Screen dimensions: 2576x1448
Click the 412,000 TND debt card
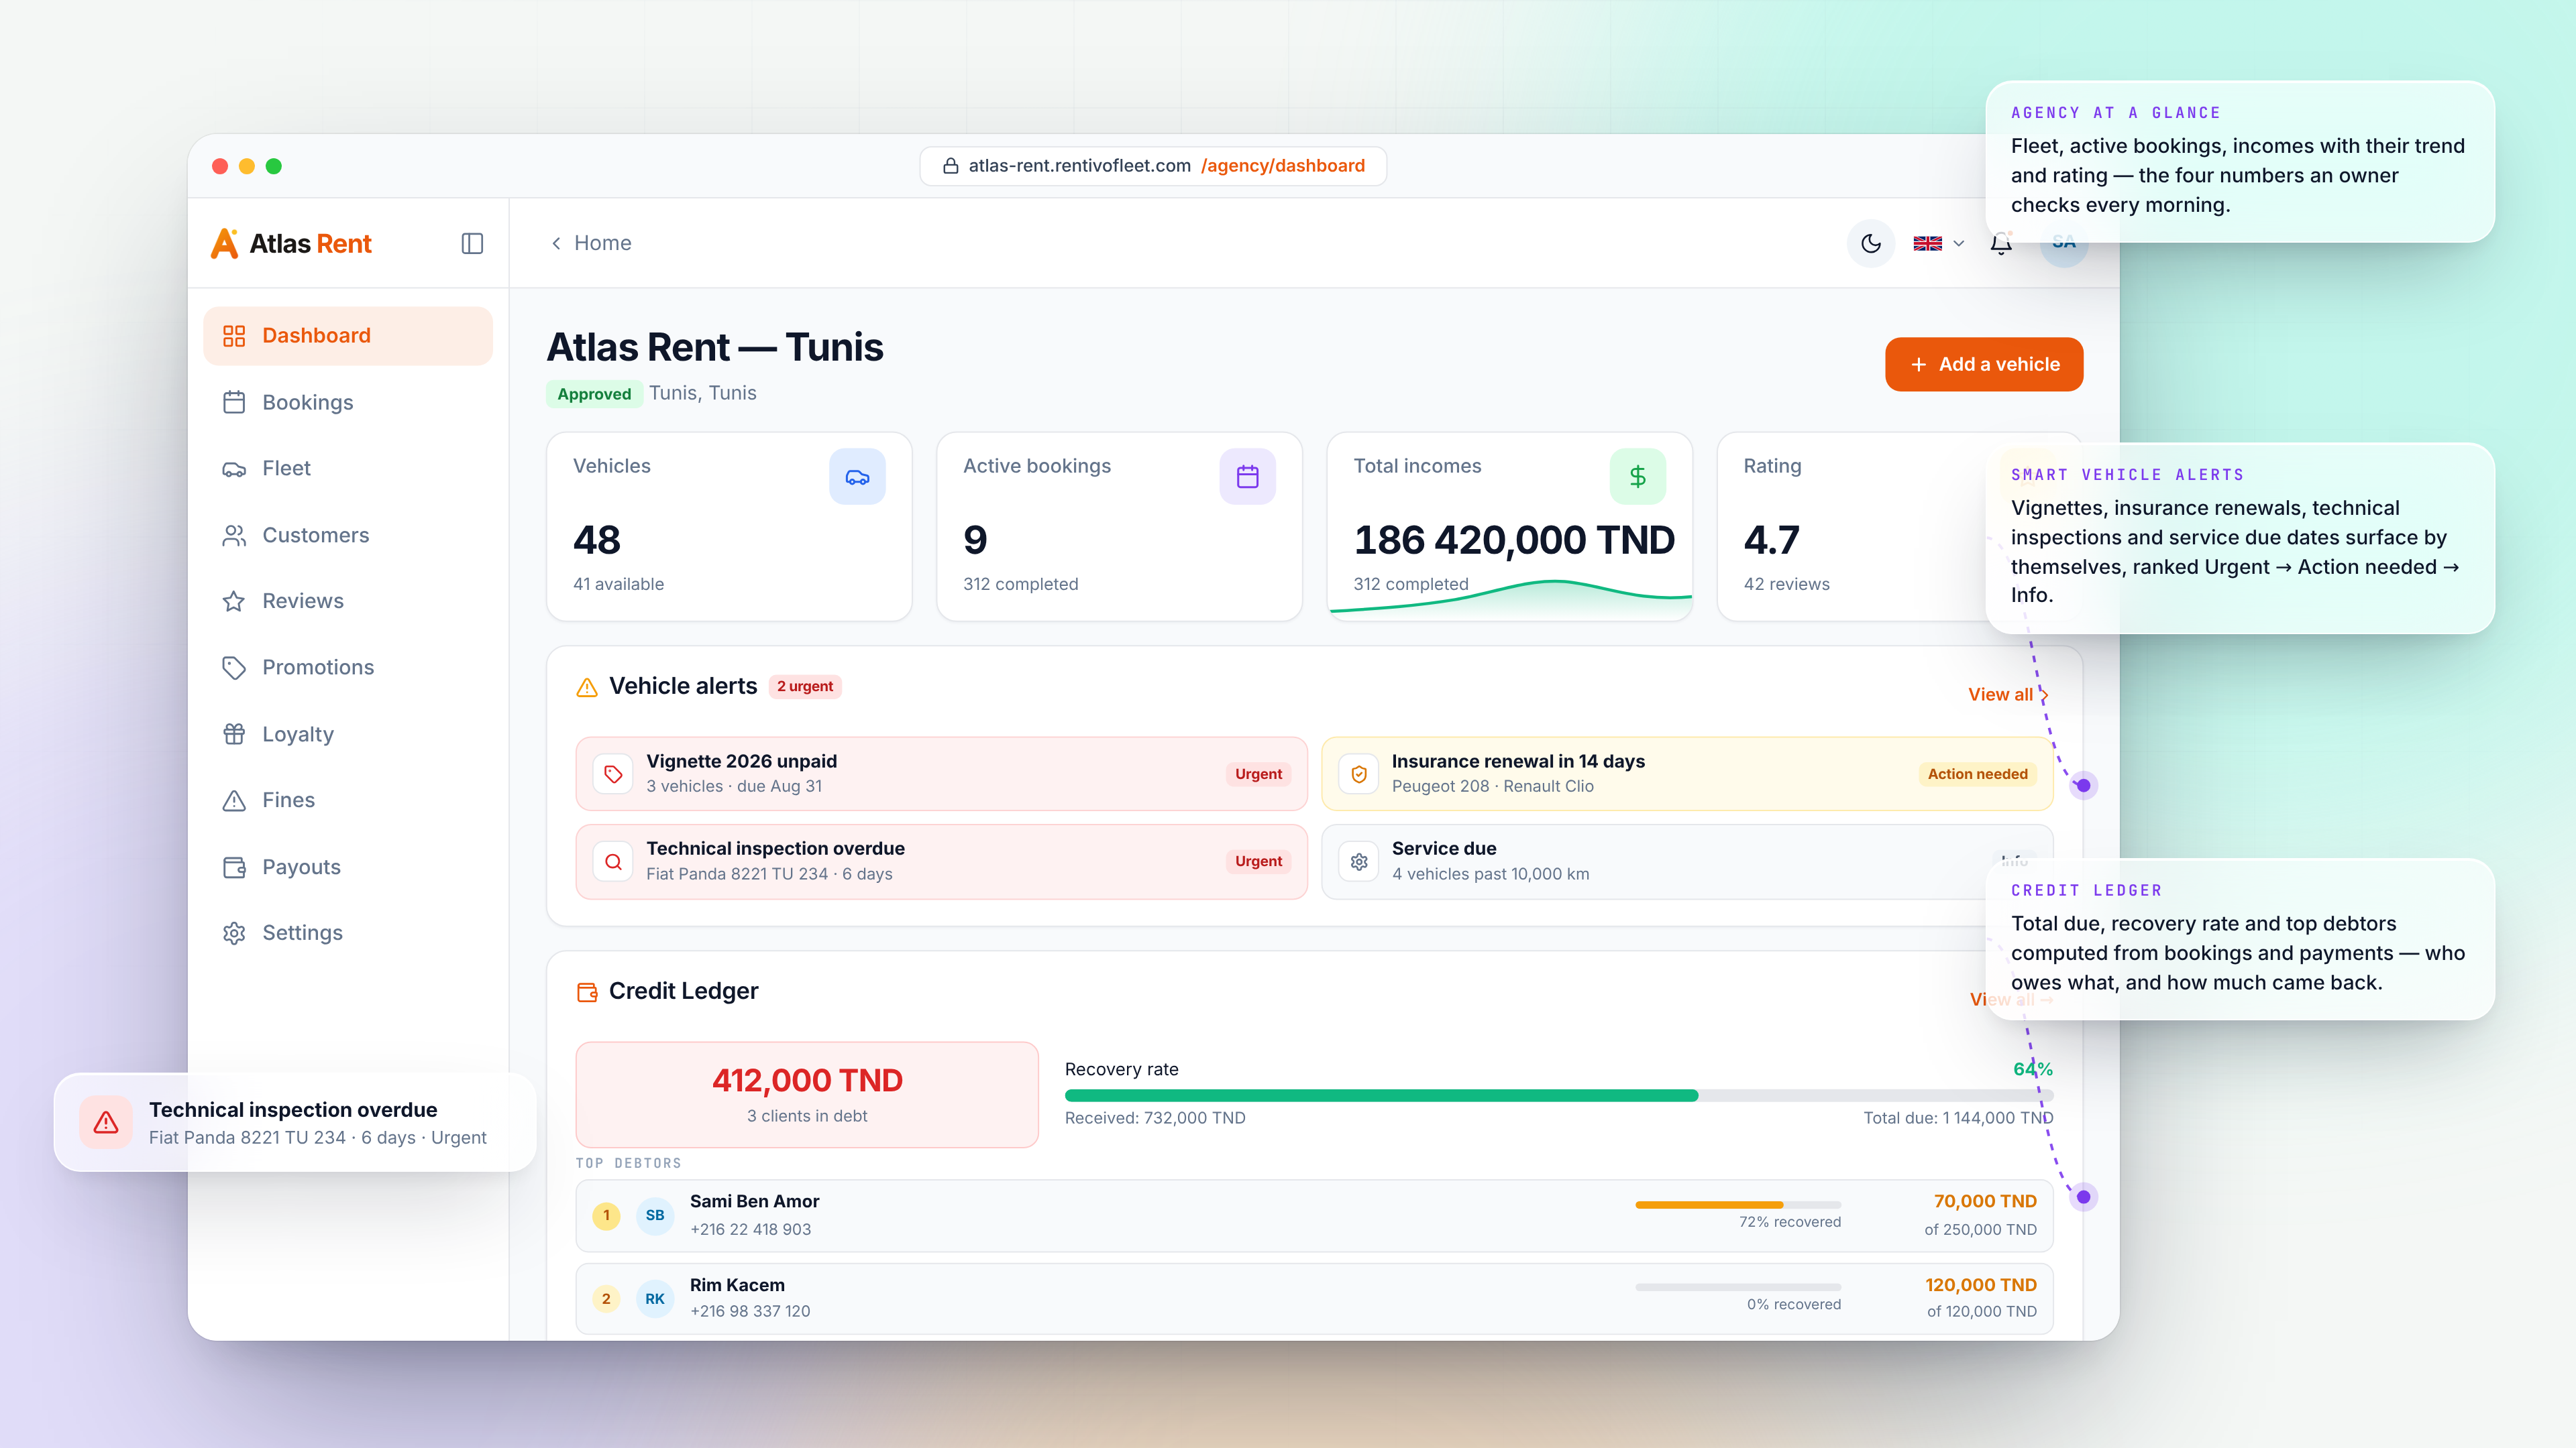click(807, 1094)
